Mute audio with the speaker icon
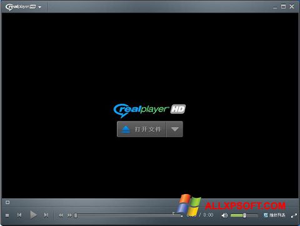 pos(224,215)
